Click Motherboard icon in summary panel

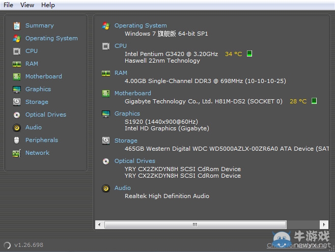(x=106, y=93)
